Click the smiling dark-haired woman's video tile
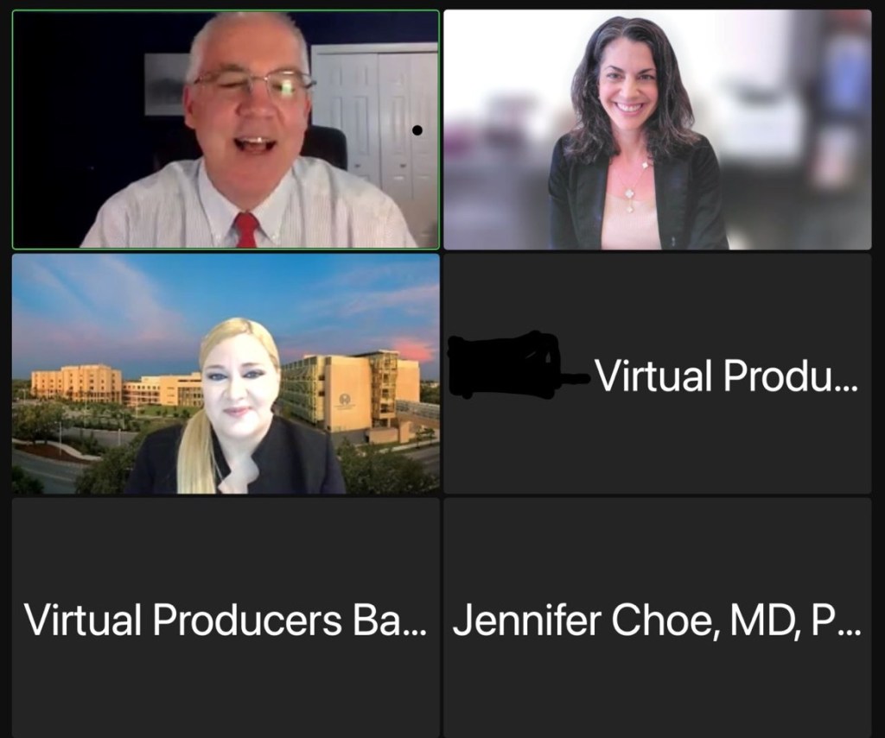Viewport: 885px width, 738px height. click(658, 129)
